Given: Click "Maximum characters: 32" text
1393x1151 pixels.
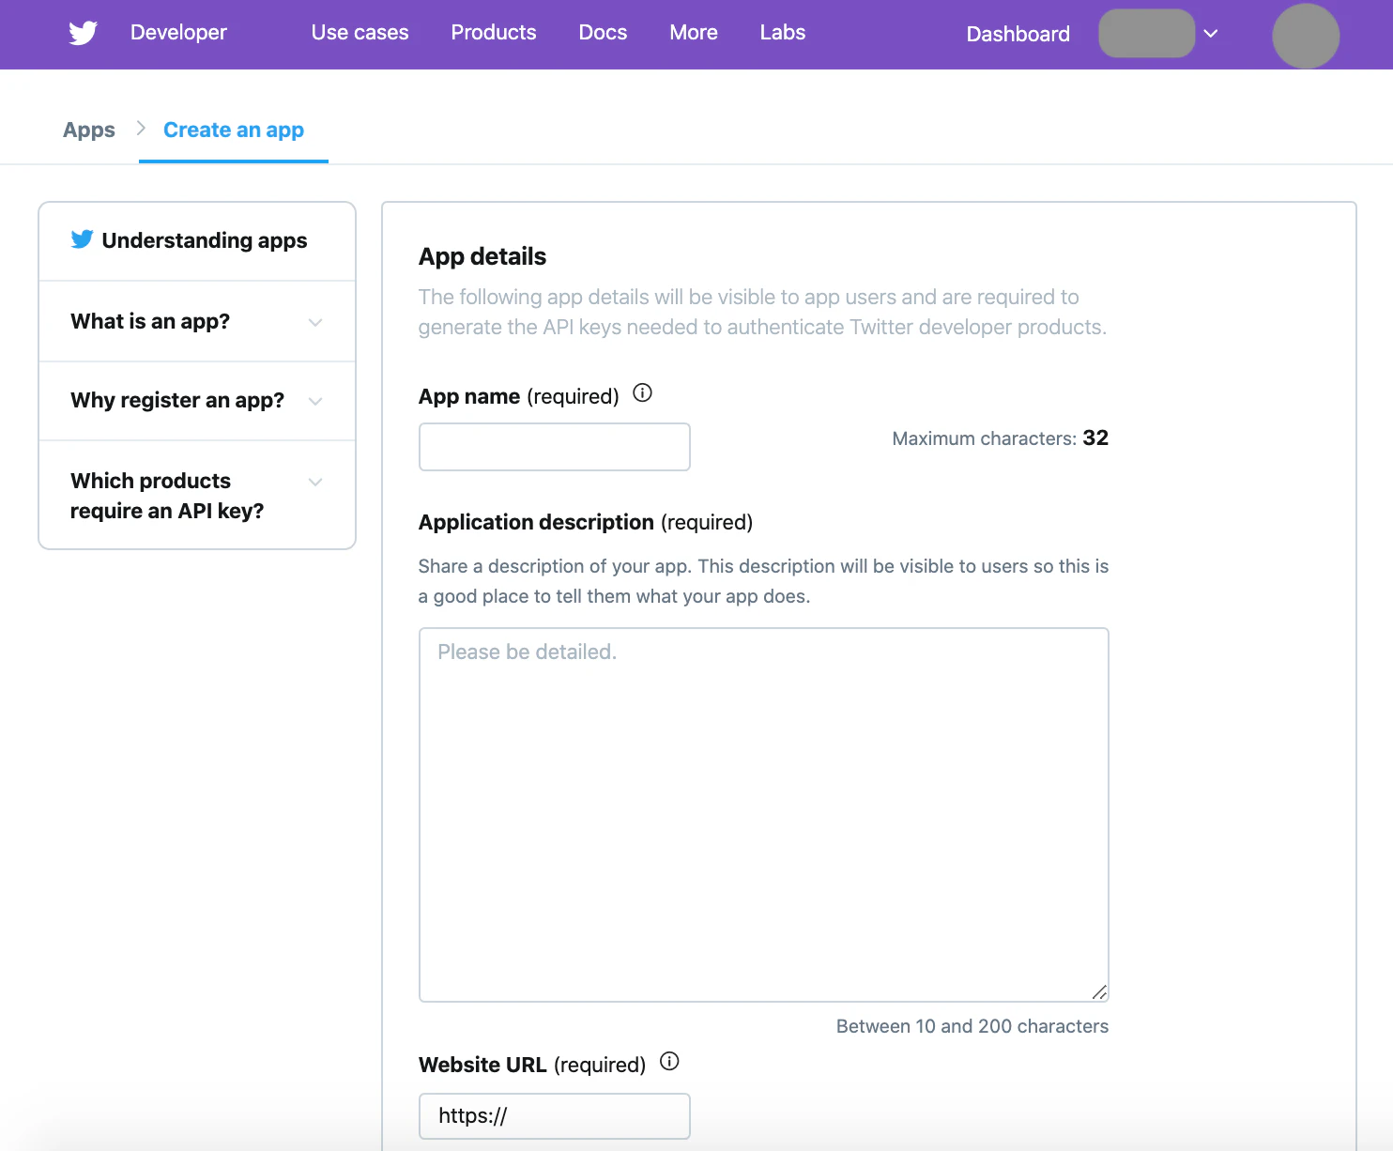Looking at the screenshot, I should pos(1001,438).
